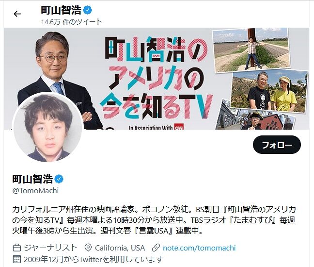
Task: Follow the account with フォロー button
Action: 277,145
